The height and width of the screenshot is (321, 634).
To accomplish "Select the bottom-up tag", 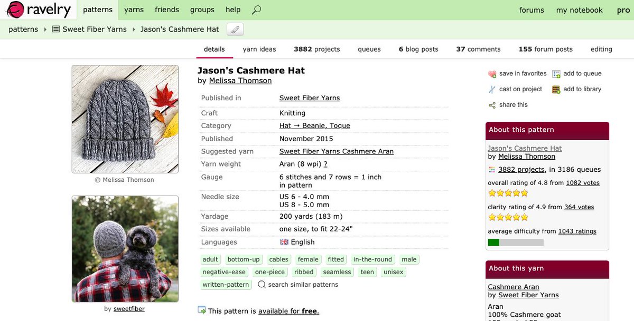I will [244, 259].
